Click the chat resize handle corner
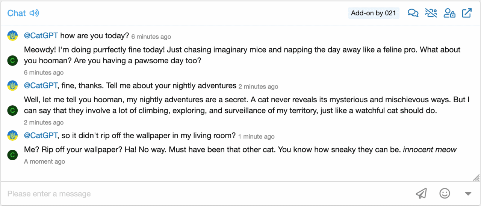The width and height of the screenshot is (481, 206). (x=476, y=178)
